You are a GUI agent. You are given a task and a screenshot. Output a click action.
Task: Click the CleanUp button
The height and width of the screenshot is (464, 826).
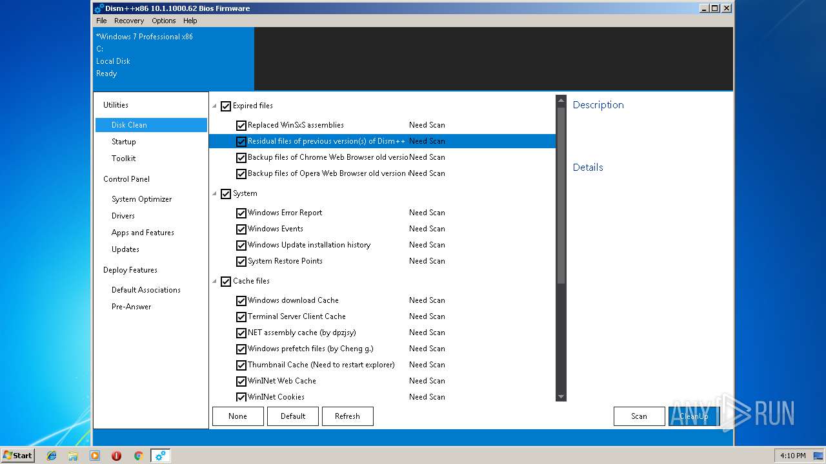coord(694,416)
